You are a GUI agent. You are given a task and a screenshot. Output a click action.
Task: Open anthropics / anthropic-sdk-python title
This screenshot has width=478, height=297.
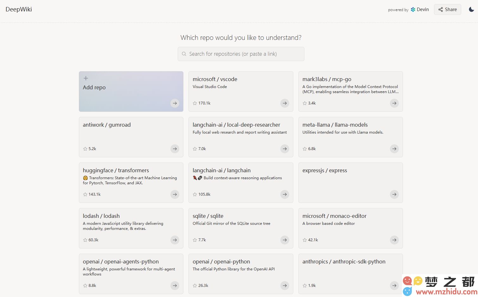(344, 262)
